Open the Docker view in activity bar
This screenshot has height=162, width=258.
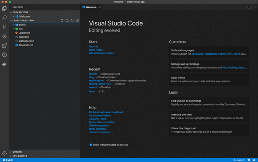pyautogui.click(x=4, y=64)
